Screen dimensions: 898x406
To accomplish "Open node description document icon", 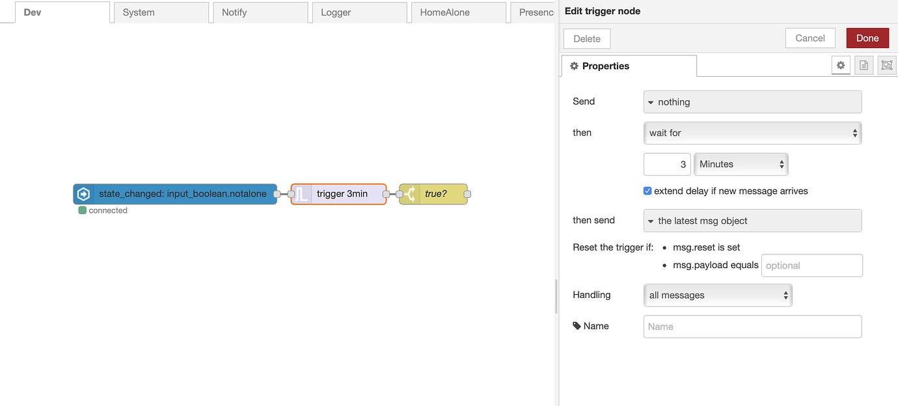I will [864, 65].
